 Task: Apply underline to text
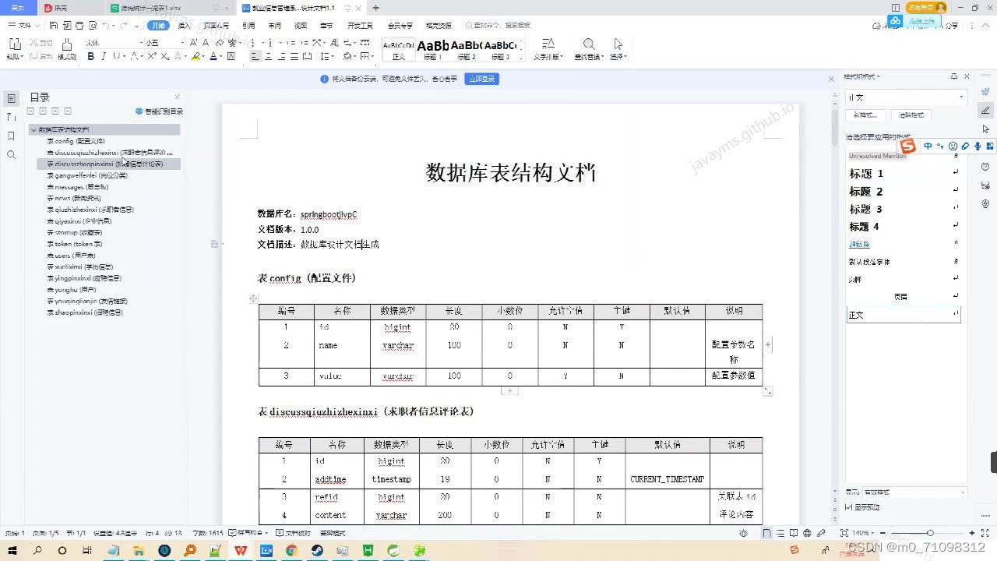(x=115, y=56)
